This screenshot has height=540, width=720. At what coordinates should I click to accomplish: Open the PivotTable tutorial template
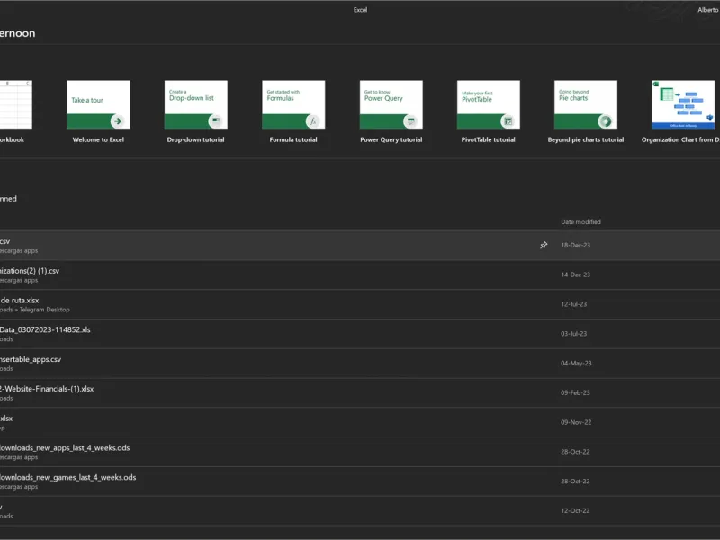point(488,104)
